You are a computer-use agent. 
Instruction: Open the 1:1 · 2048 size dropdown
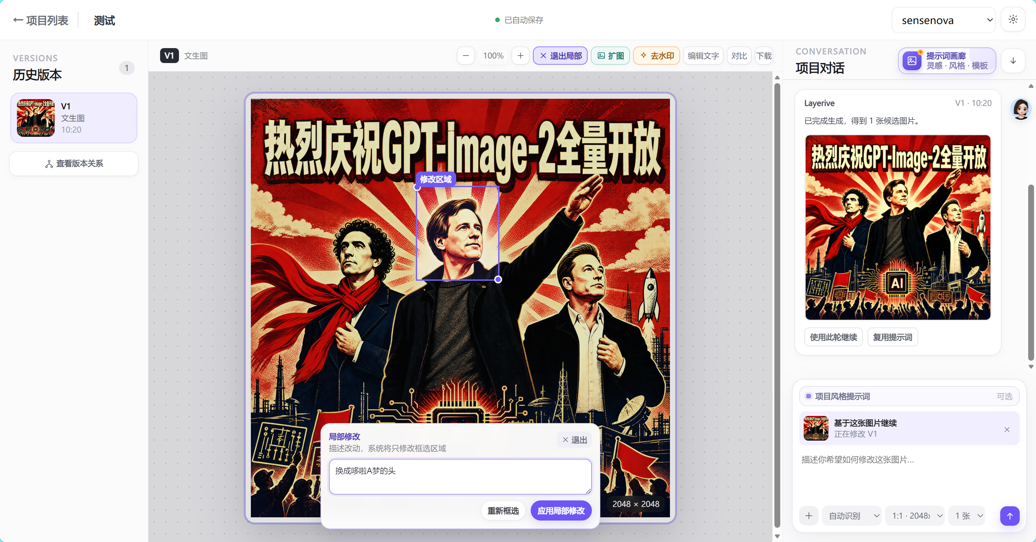(915, 515)
